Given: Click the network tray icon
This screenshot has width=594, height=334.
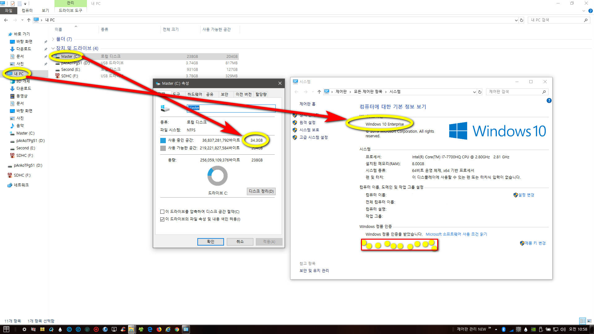Looking at the screenshot, I should point(556,329).
